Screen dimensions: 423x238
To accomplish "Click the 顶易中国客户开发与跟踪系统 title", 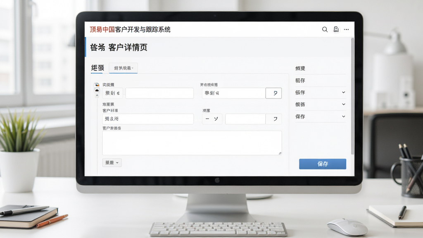I will [x=130, y=29].
